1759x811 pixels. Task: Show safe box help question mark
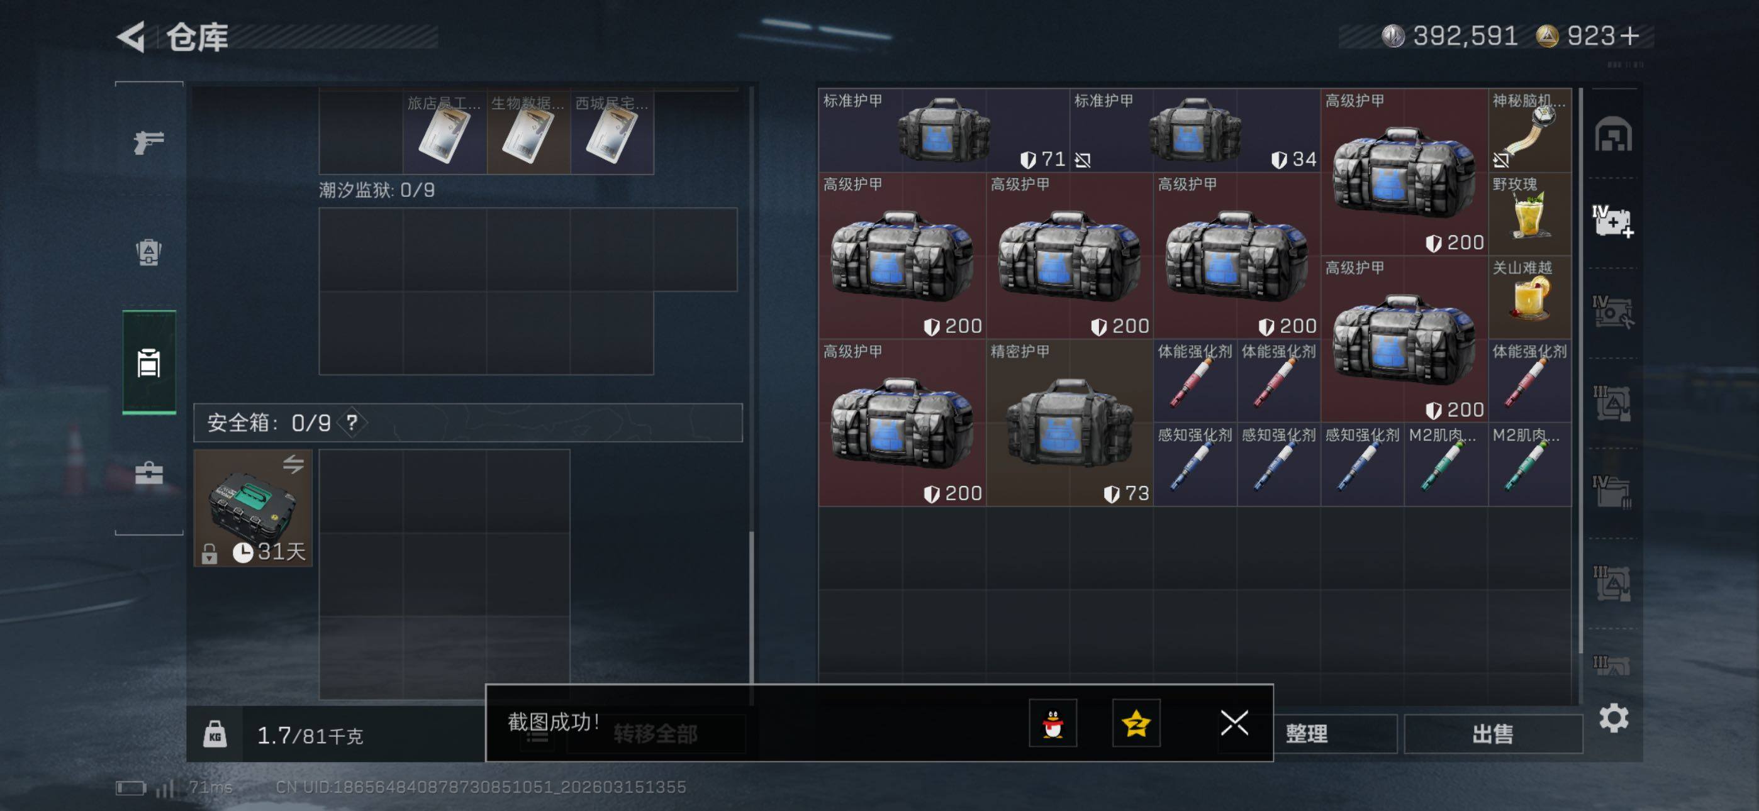coord(352,422)
